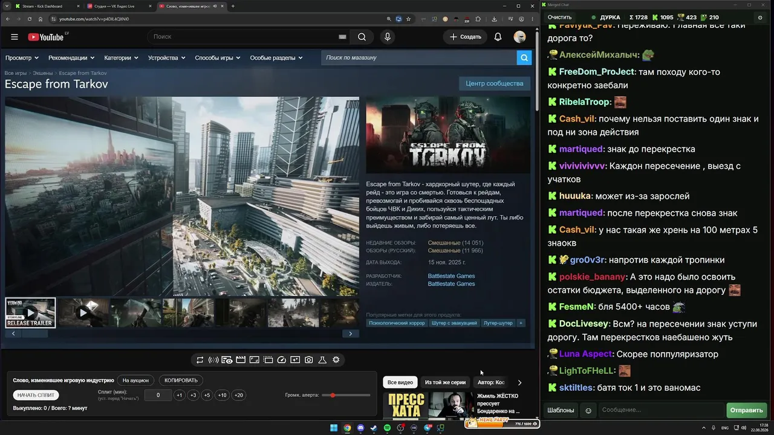Image resolution: width=774 pixels, height=435 pixels.
Task: Go to the YouTube home logo
Action: click(45, 37)
